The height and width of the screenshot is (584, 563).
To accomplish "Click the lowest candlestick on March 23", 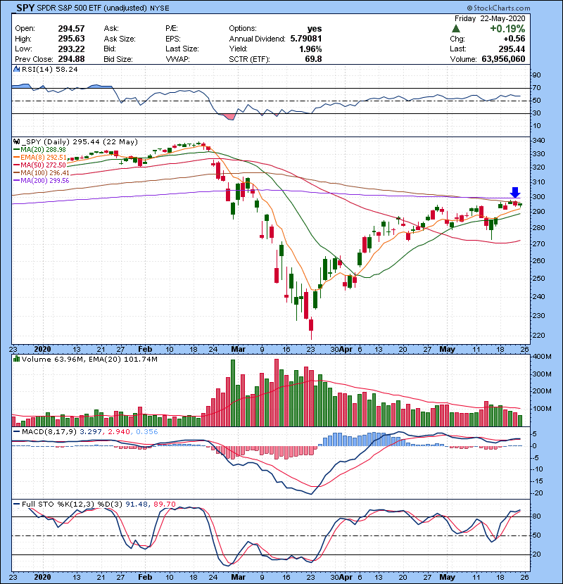I will coord(311,328).
